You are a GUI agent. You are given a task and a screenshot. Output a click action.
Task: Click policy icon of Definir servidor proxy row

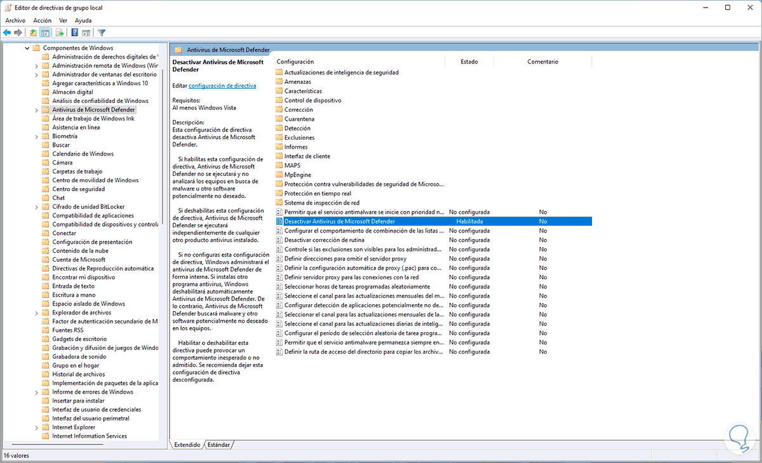click(279, 277)
